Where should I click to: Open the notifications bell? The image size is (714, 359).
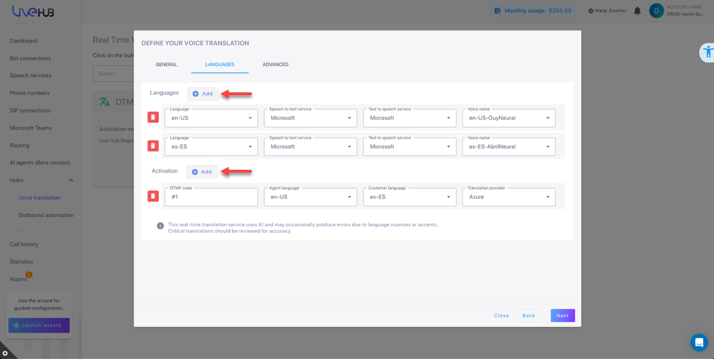[637, 11]
